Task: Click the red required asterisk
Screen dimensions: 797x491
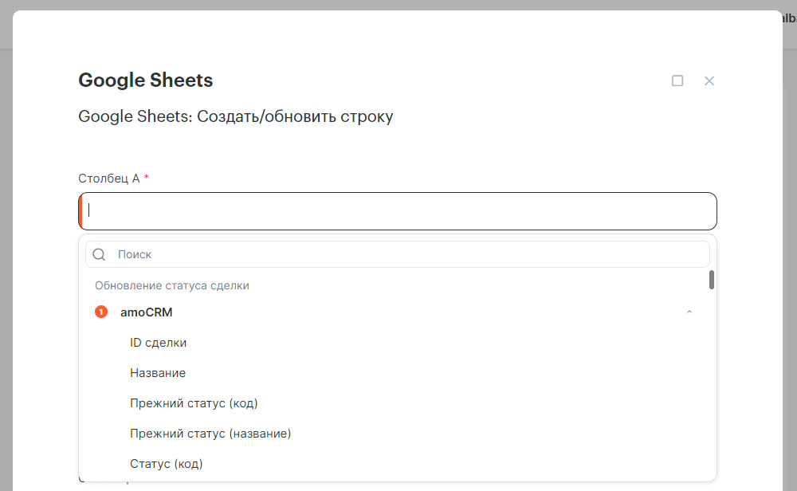Action: (147, 178)
